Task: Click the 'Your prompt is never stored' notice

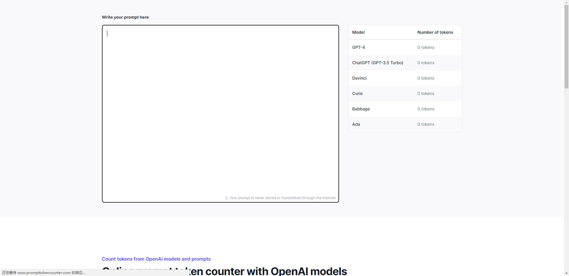Action: [283, 198]
